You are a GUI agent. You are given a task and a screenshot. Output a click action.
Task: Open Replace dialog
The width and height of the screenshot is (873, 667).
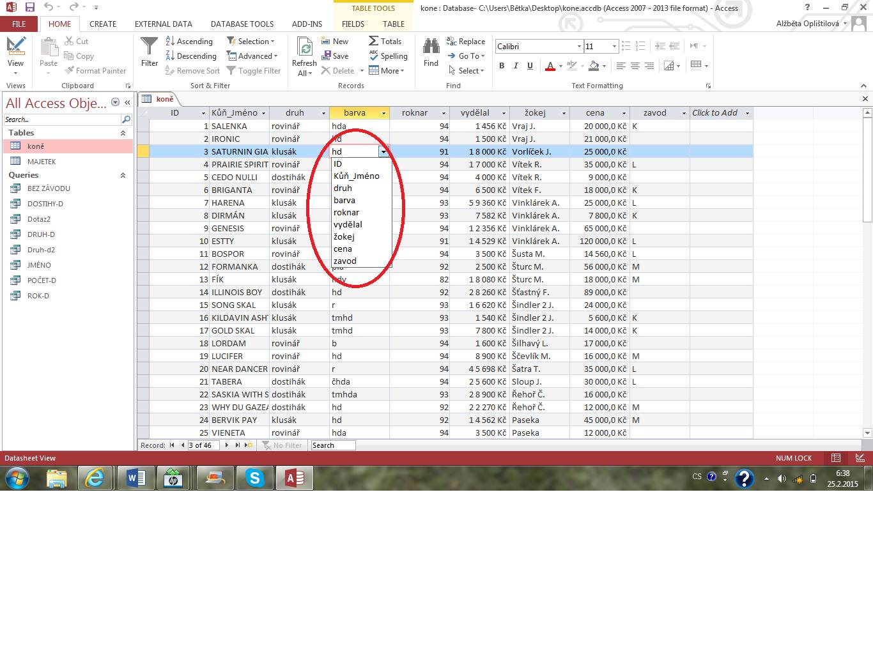(466, 41)
